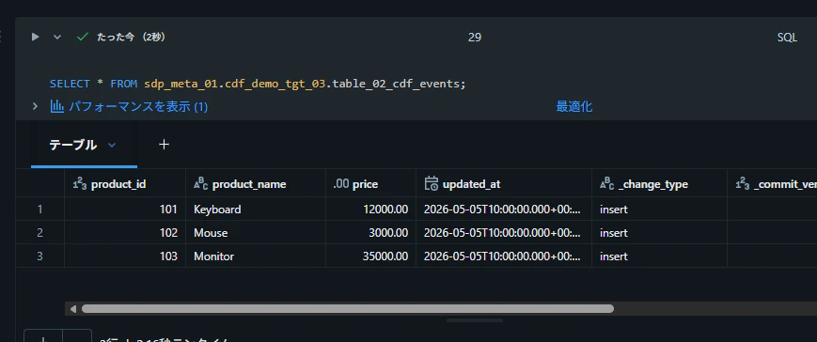Open パフォーマンスを表示 (1) link
This screenshot has height=342, width=817.
click(138, 107)
